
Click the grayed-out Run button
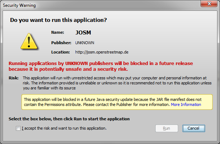tap(167, 128)
